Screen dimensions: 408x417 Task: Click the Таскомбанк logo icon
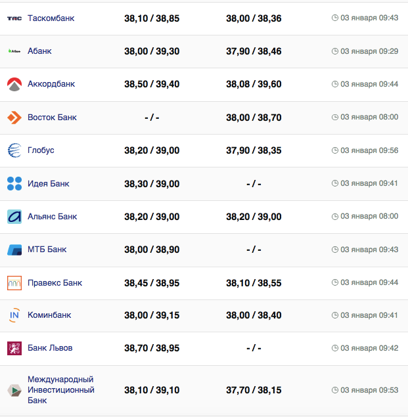[x=14, y=18]
